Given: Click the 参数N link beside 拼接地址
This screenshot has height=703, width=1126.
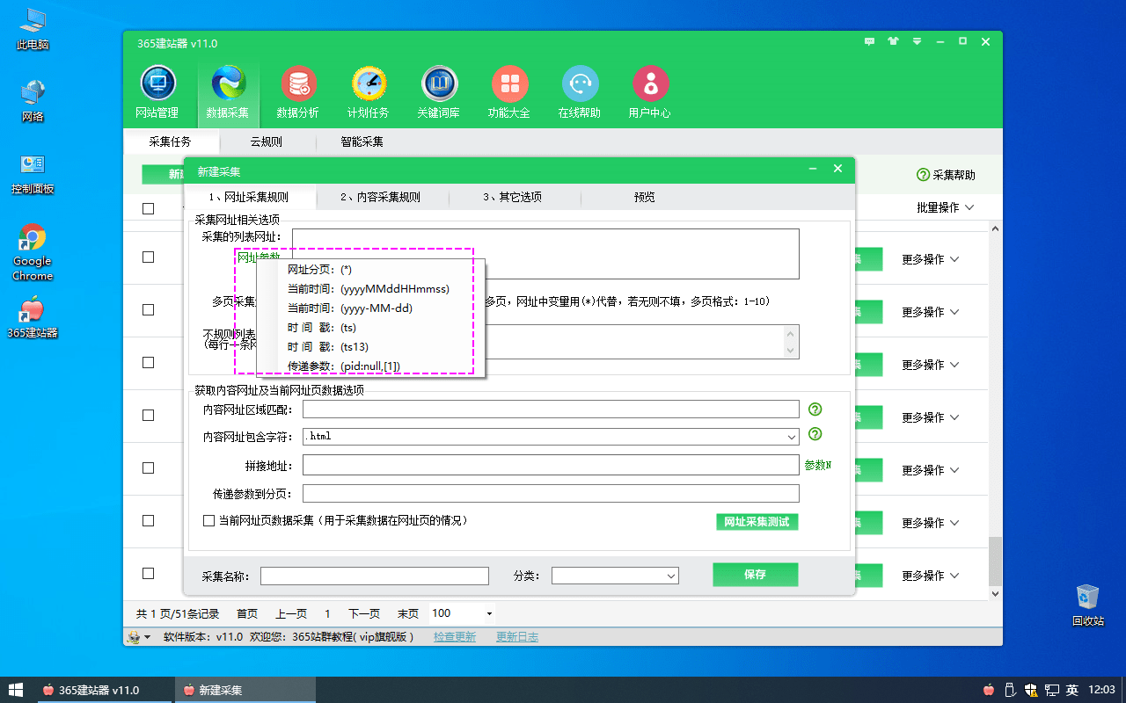Looking at the screenshot, I should point(818,465).
